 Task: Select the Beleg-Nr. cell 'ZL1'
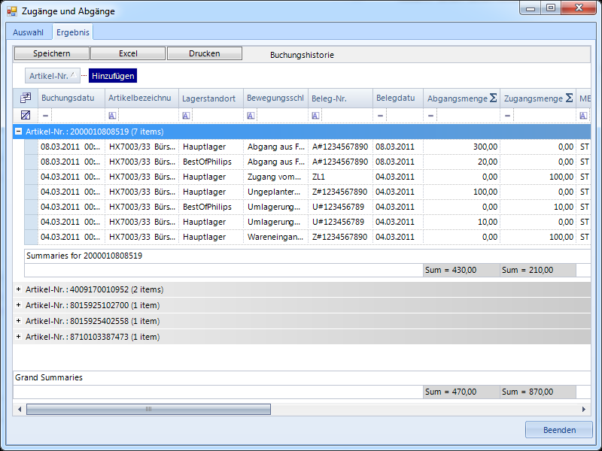340,177
